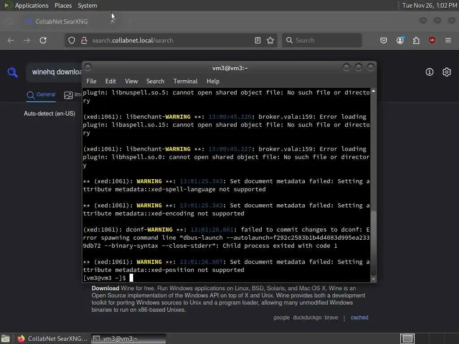Open the Extensions puzzle icon

pos(416,40)
